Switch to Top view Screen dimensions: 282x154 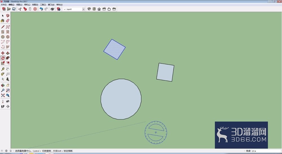[x=94, y=9]
